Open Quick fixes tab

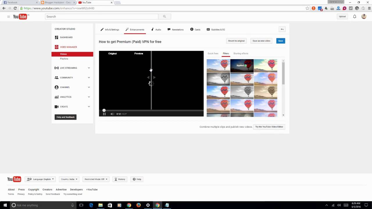pyautogui.click(x=213, y=53)
